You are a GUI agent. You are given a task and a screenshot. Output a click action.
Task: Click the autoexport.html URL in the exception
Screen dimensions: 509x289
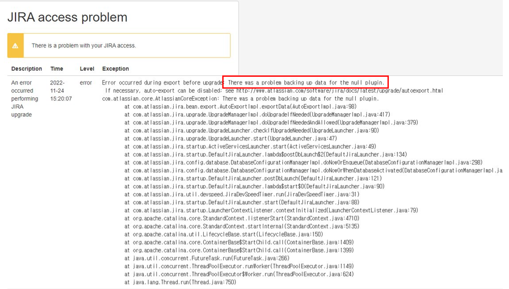(x=339, y=91)
